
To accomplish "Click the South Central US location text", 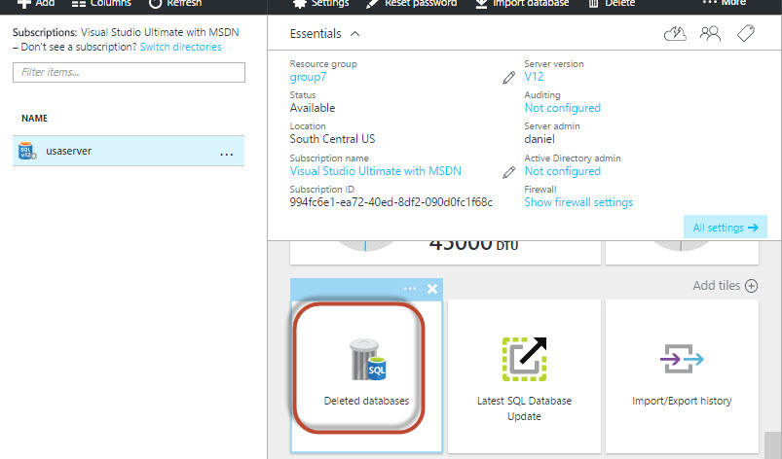I will pyautogui.click(x=333, y=139).
